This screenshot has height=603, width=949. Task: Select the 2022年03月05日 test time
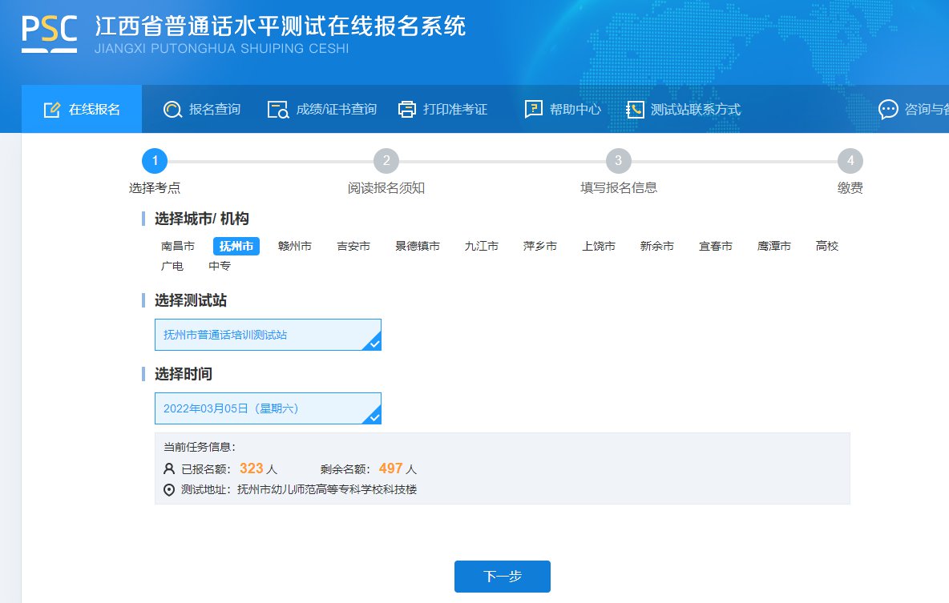pyautogui.click(x=268, y=408)
